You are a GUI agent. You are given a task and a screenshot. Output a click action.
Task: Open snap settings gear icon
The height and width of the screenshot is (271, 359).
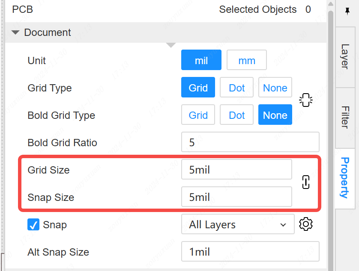coord(305,224)
